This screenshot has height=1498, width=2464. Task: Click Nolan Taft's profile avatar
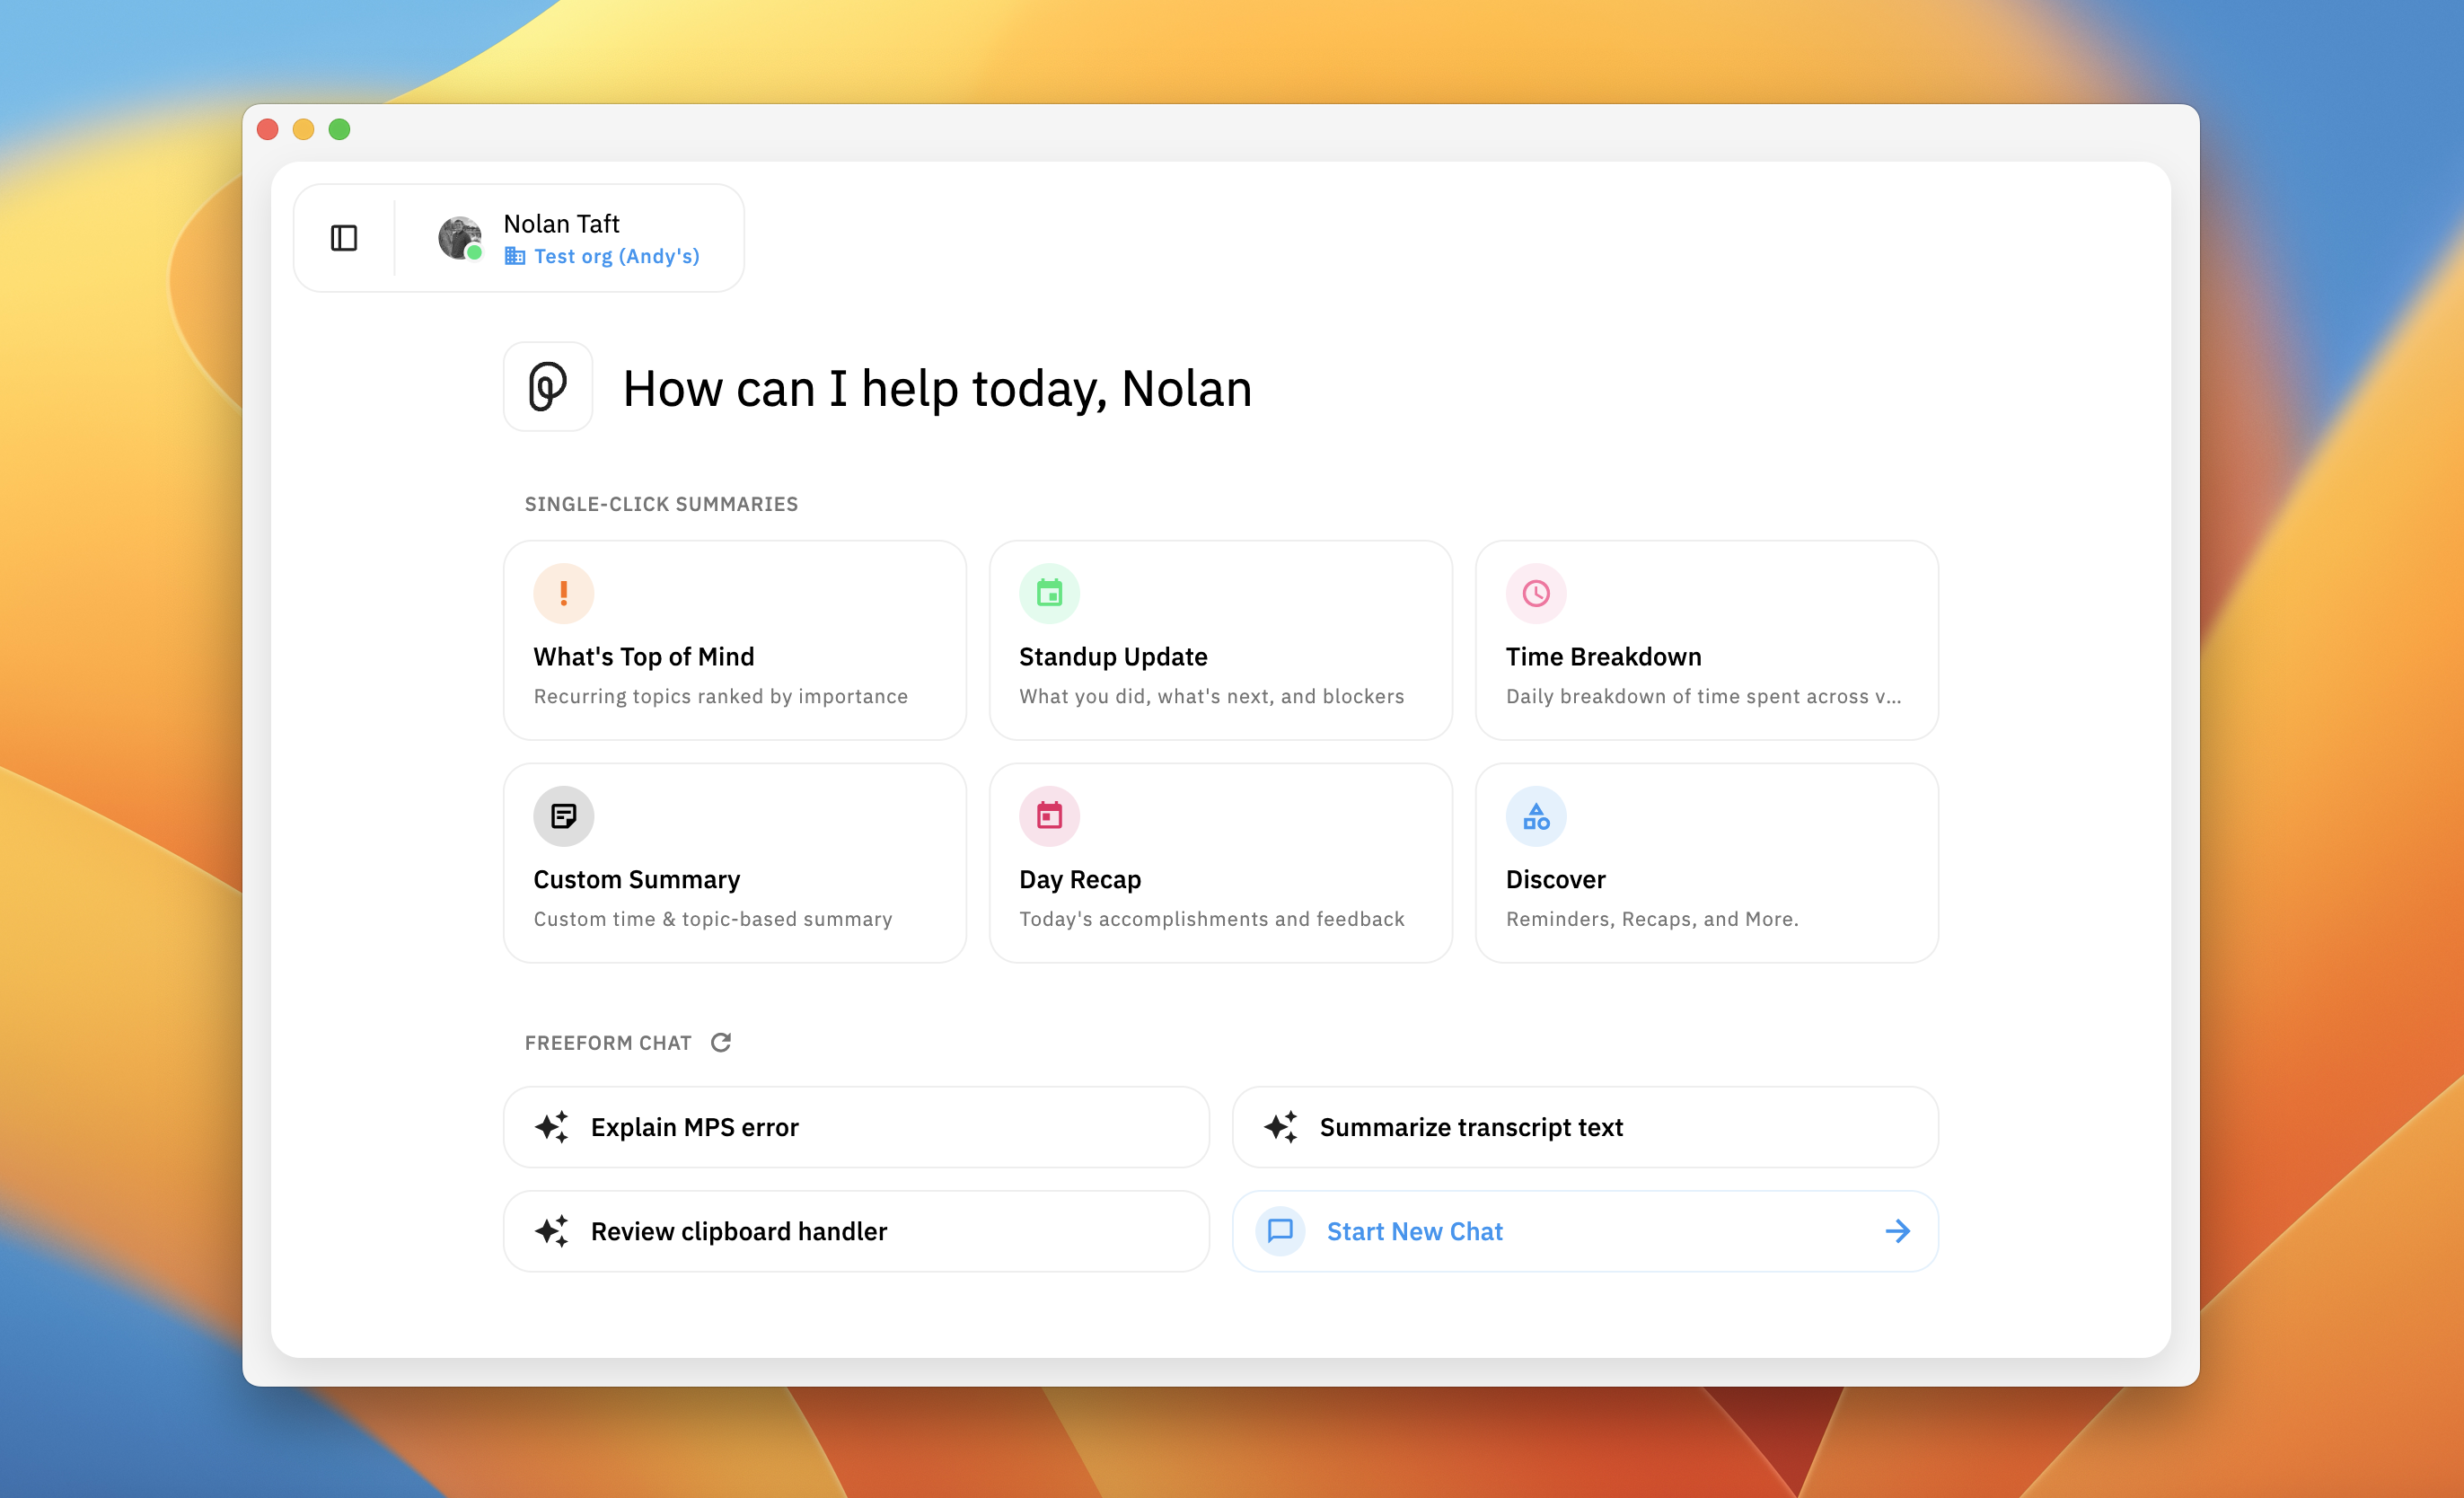(459, 238)
